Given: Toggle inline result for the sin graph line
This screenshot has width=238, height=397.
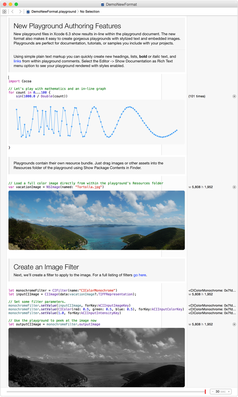Looking at the screenshot, I should [234, 96].
